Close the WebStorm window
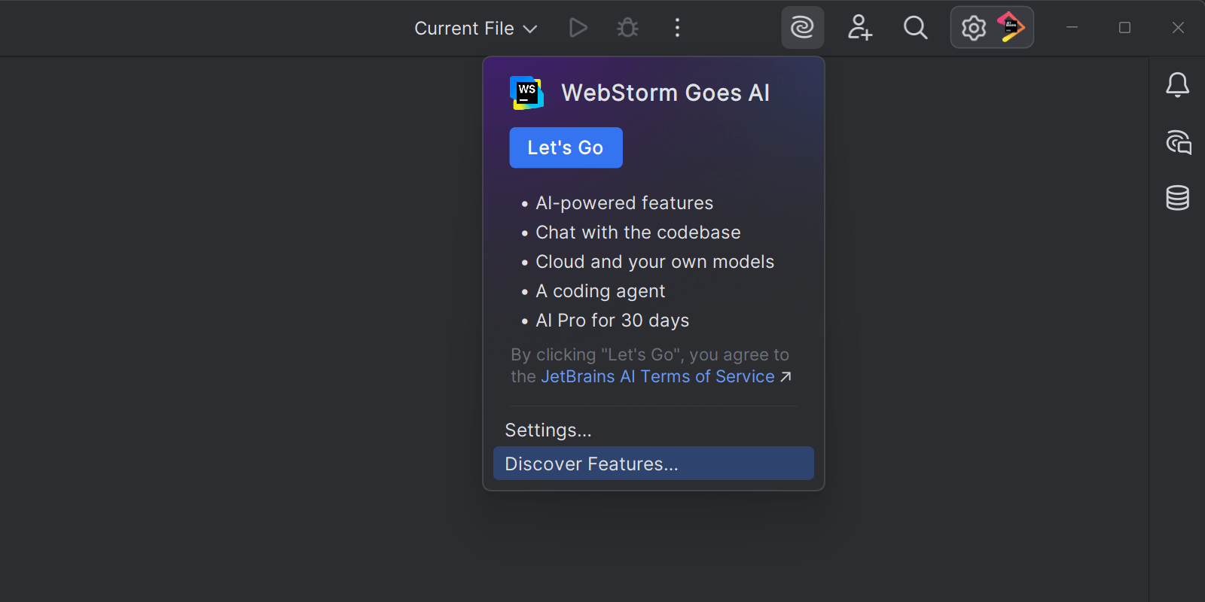The height and width of the screenshot is (602, 1205). [x=1178, y=28]
